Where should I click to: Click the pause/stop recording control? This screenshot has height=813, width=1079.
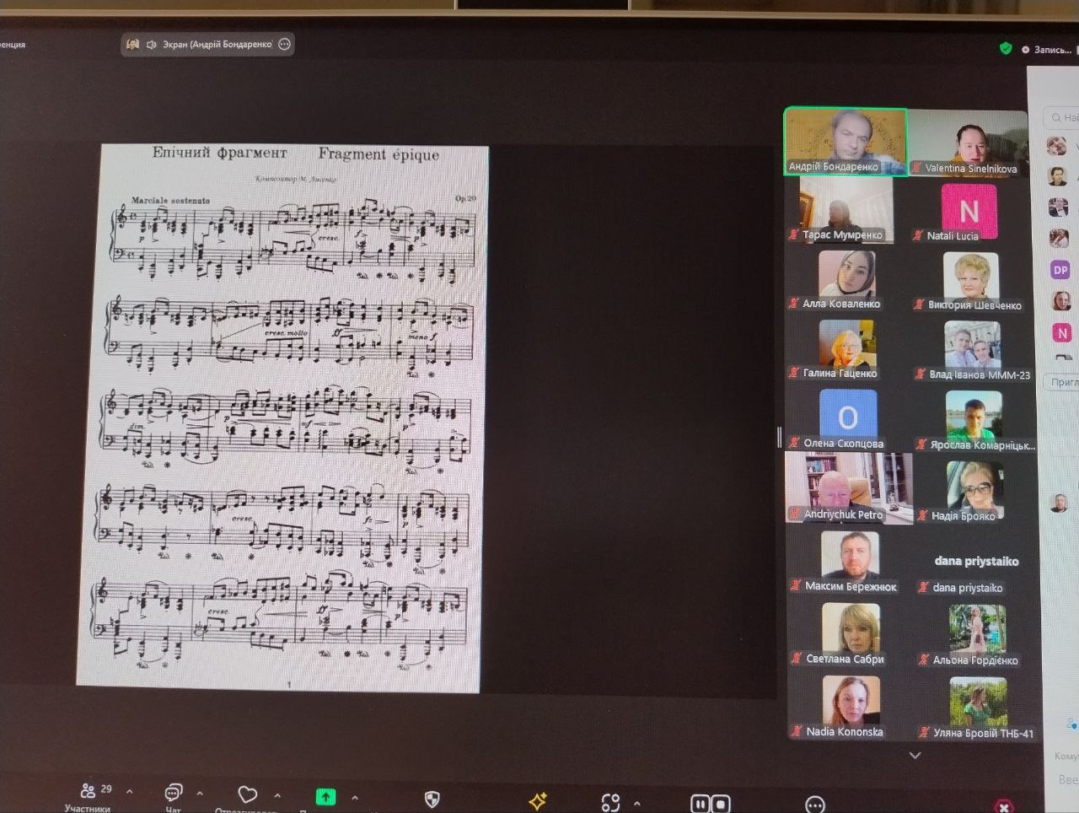(710, 804)
